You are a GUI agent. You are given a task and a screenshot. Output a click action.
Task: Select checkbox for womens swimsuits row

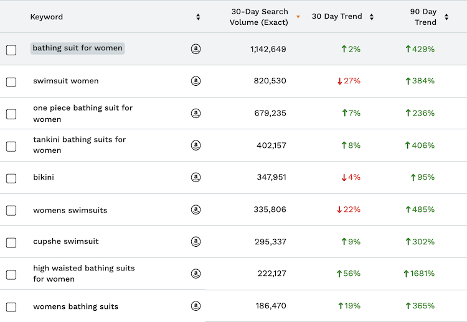tap(11, 210)
